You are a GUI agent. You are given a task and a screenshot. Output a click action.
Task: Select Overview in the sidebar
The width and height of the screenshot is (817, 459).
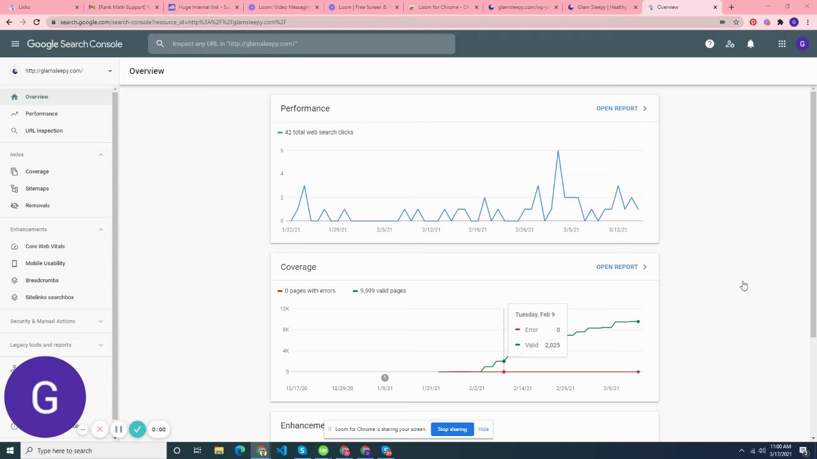56,97
